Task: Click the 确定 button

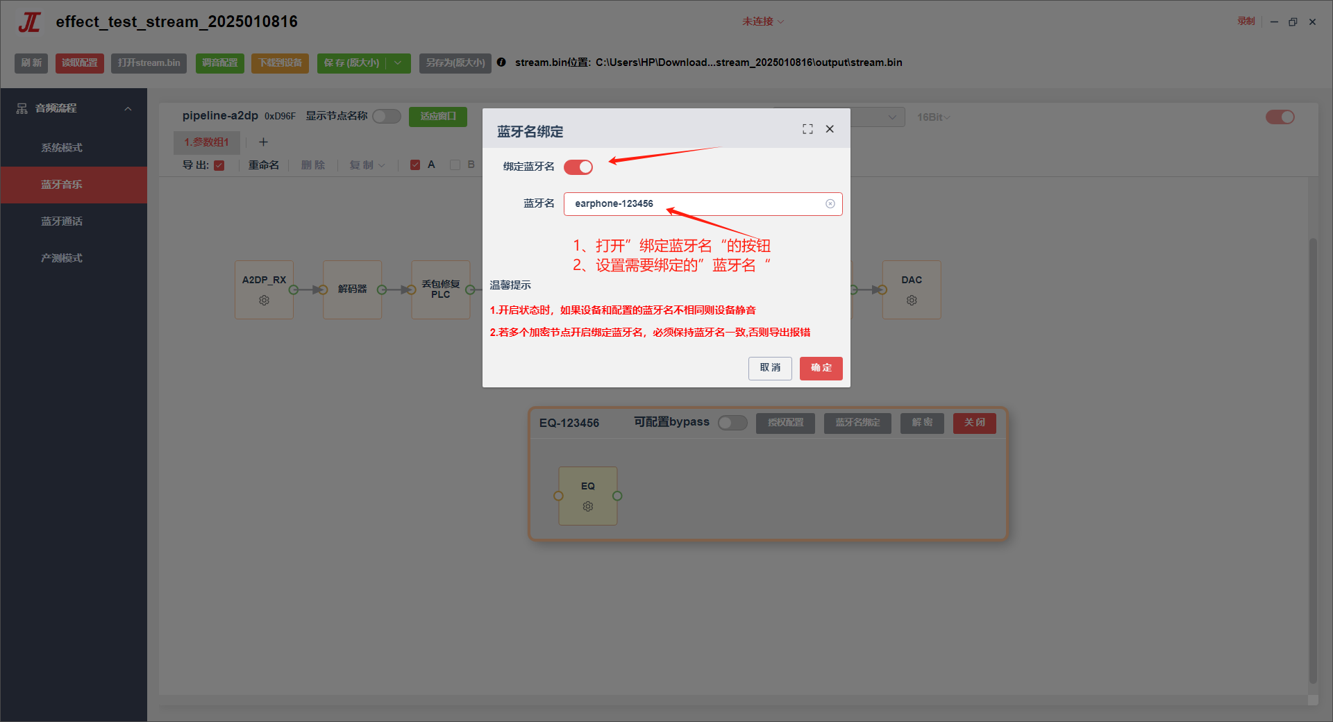Action: 821,368
